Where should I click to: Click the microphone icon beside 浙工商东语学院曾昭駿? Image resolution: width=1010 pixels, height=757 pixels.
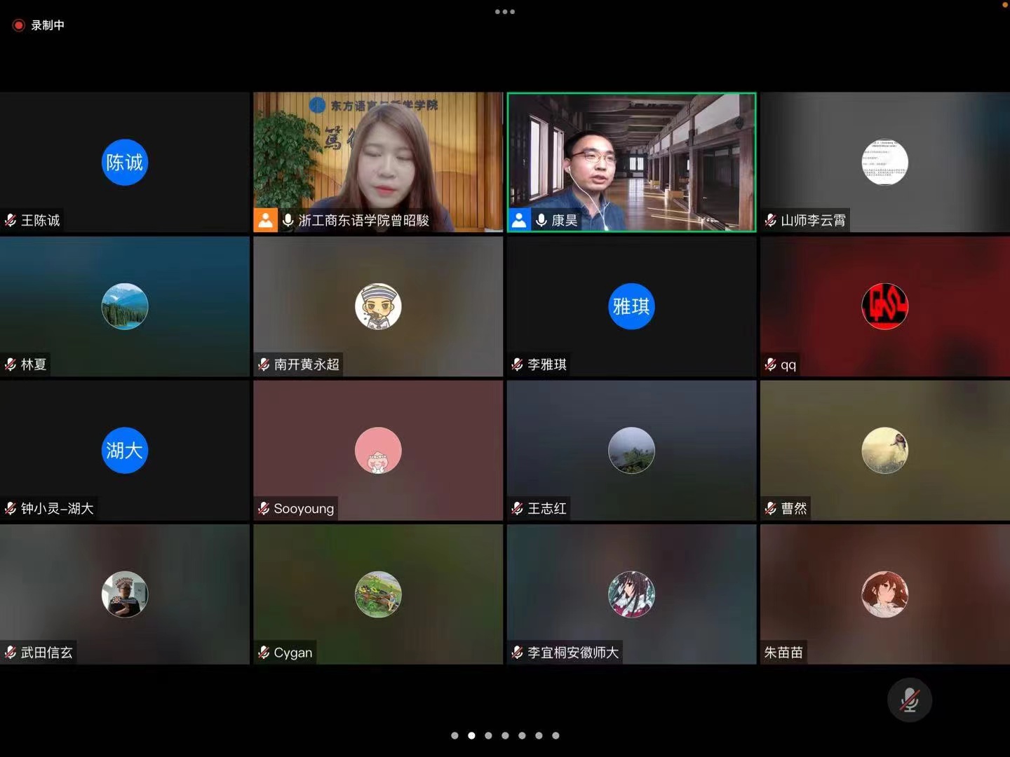(288, 220)
